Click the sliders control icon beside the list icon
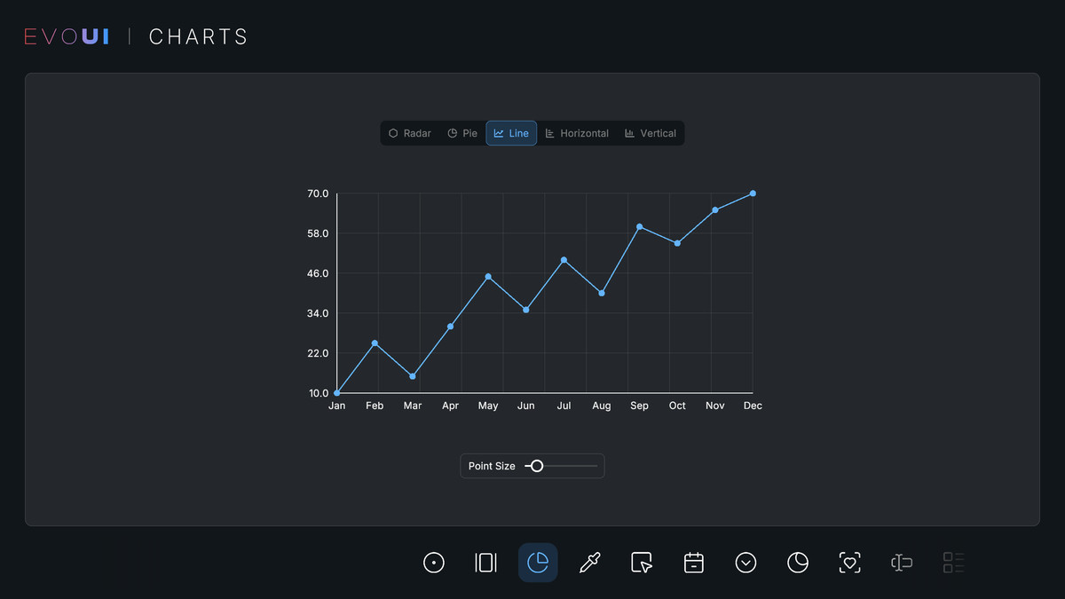The height and width of the screenshot is (599, 1065). click(902, 563)
